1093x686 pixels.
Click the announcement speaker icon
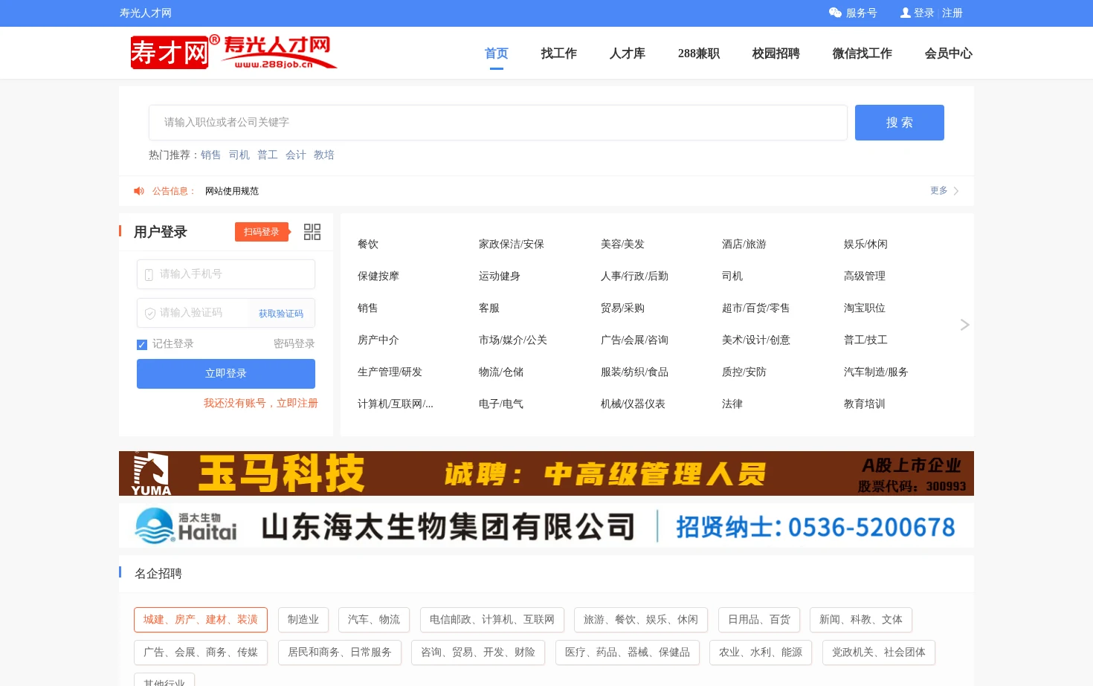click(x=139, y=191)
